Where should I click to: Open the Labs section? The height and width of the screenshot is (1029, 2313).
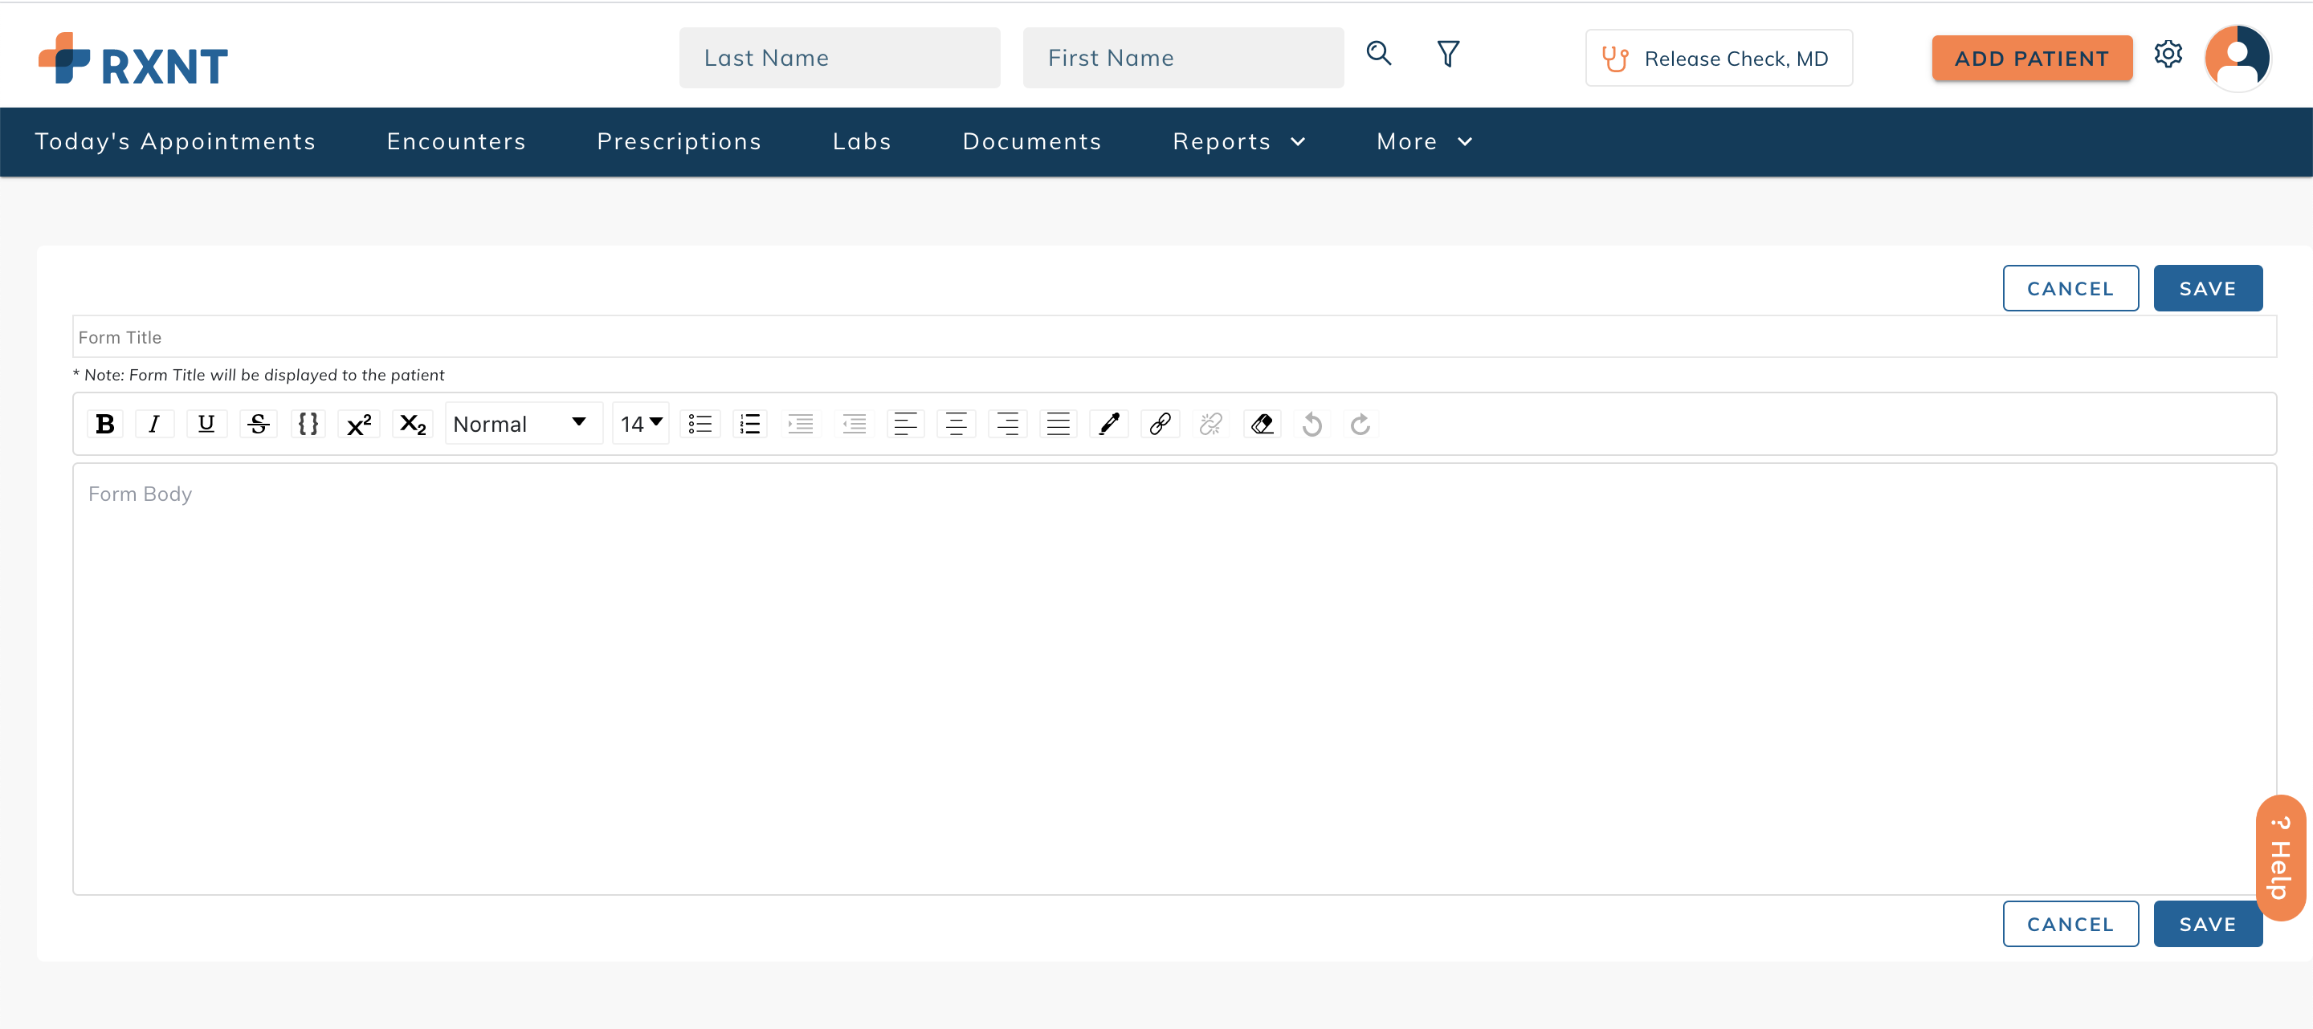click(x=862, y=142)
